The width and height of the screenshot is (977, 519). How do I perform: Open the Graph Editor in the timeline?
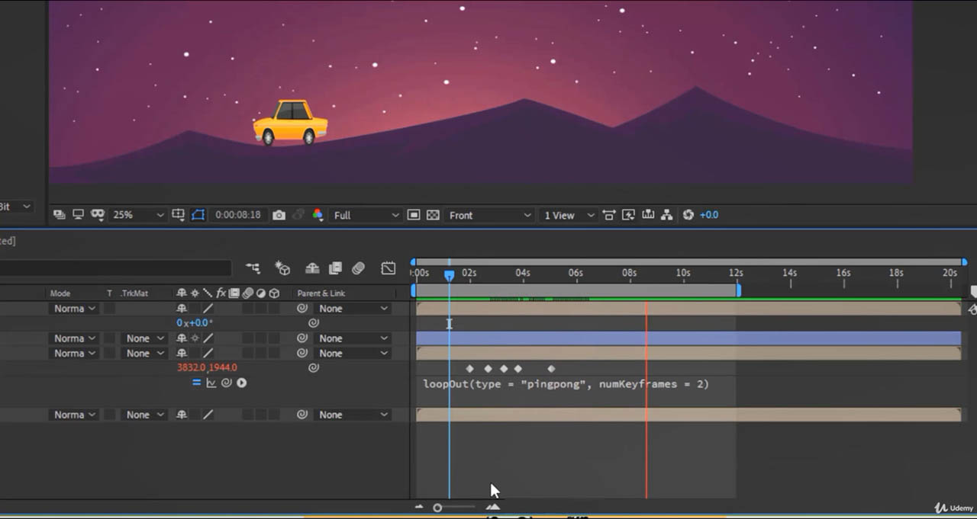click(389, 268)
